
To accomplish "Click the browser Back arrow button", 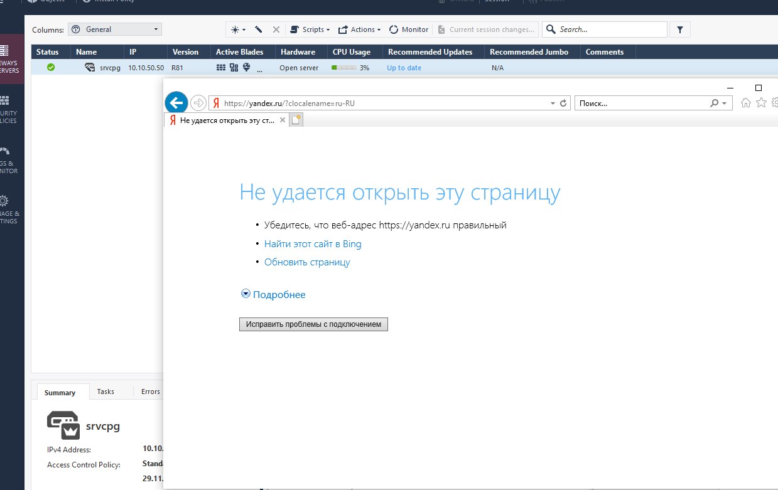I will (176, 103).
